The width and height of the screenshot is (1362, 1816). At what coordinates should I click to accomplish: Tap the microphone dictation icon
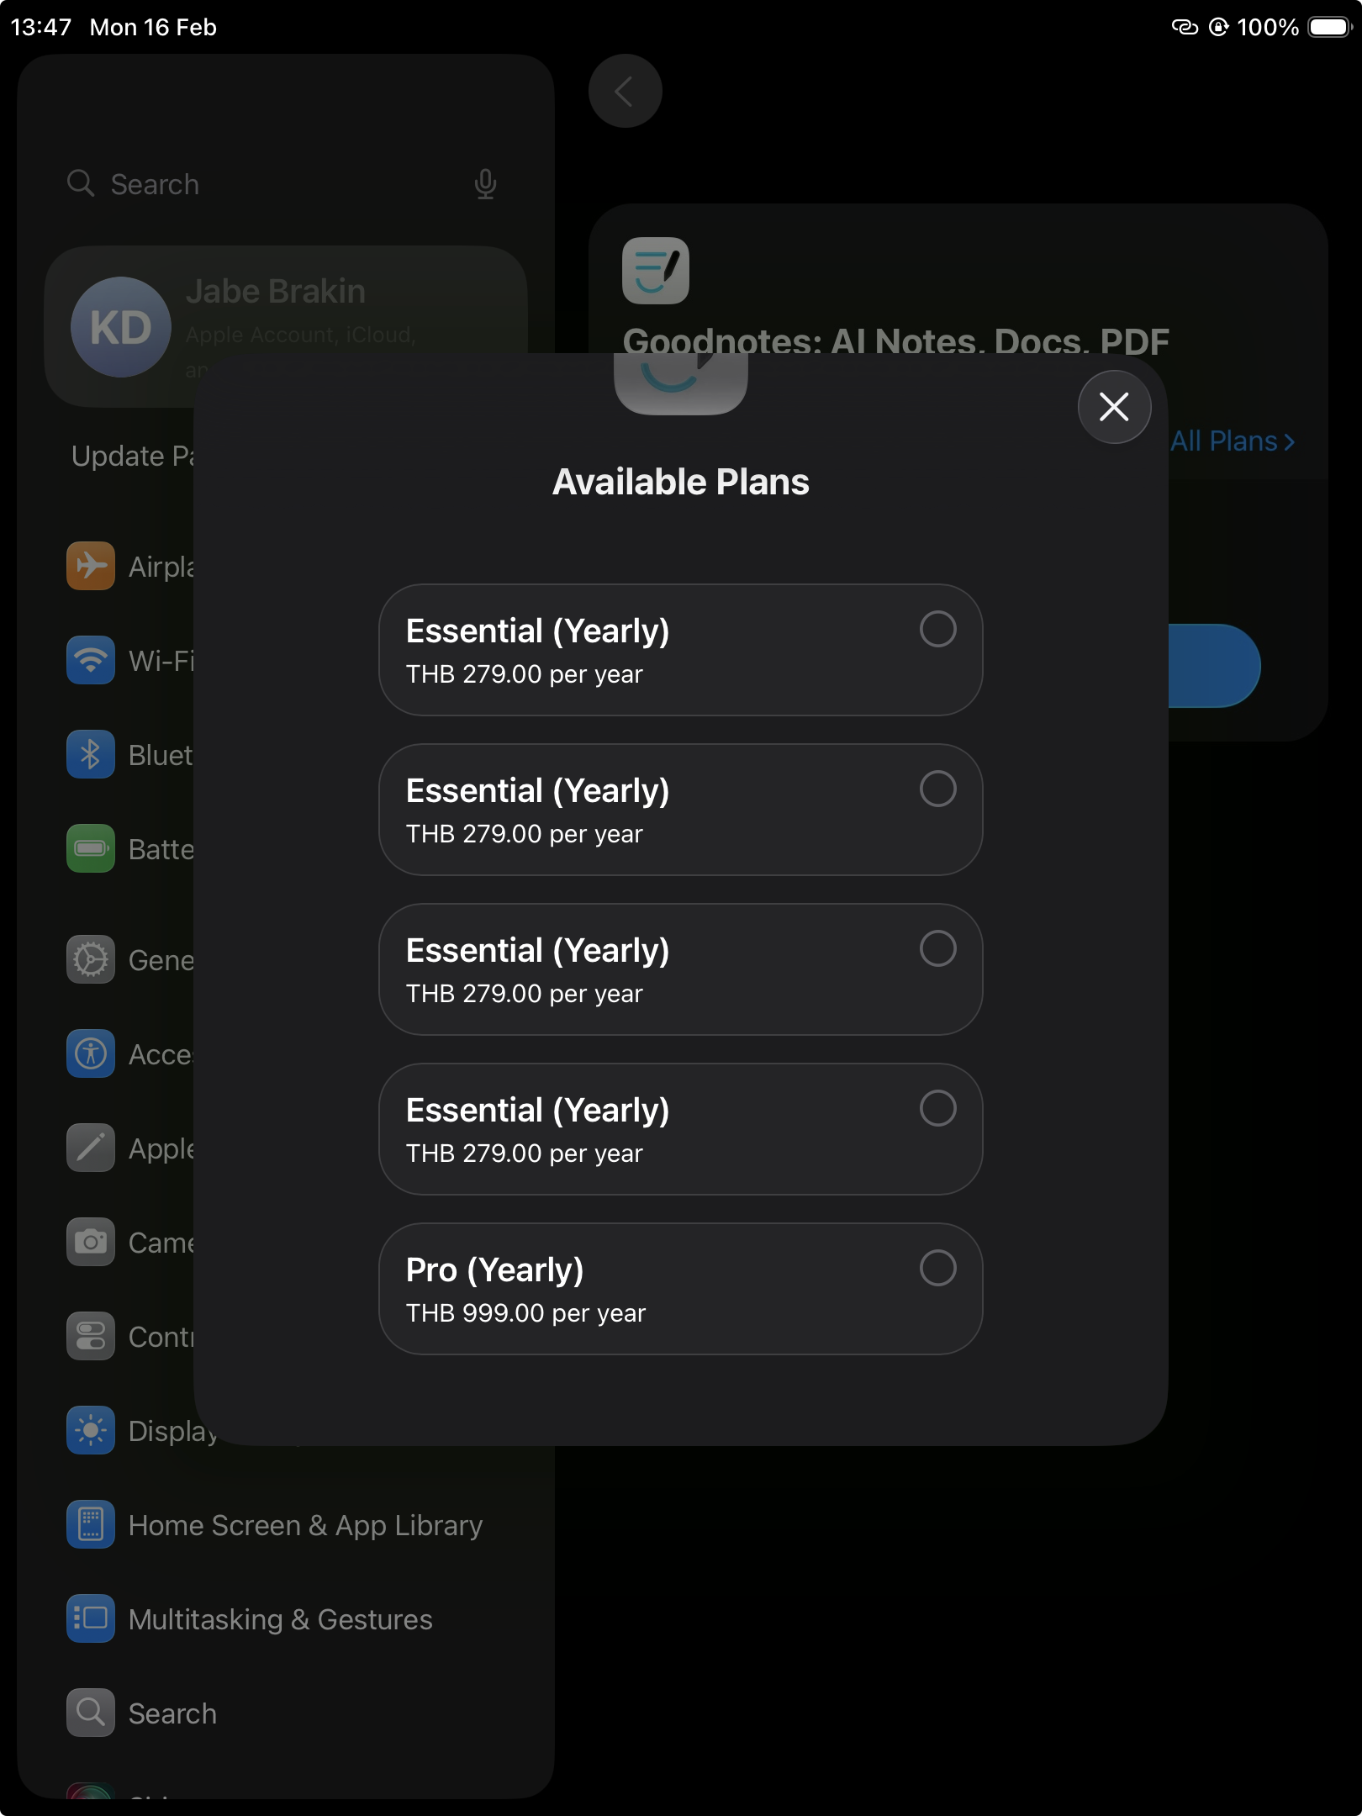[x=485, y=184]
